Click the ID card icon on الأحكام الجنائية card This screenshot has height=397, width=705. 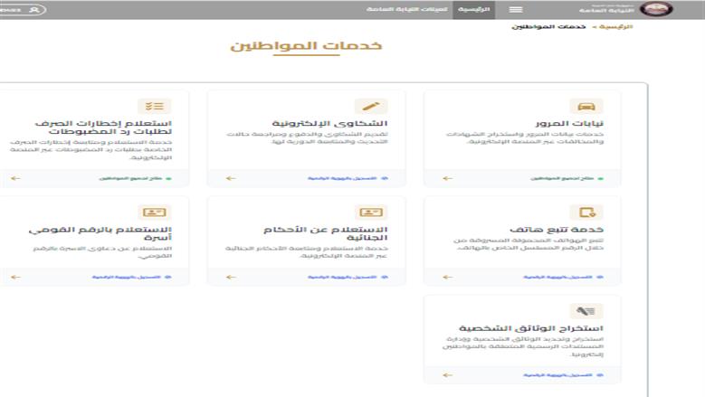(x=371, y=213)
